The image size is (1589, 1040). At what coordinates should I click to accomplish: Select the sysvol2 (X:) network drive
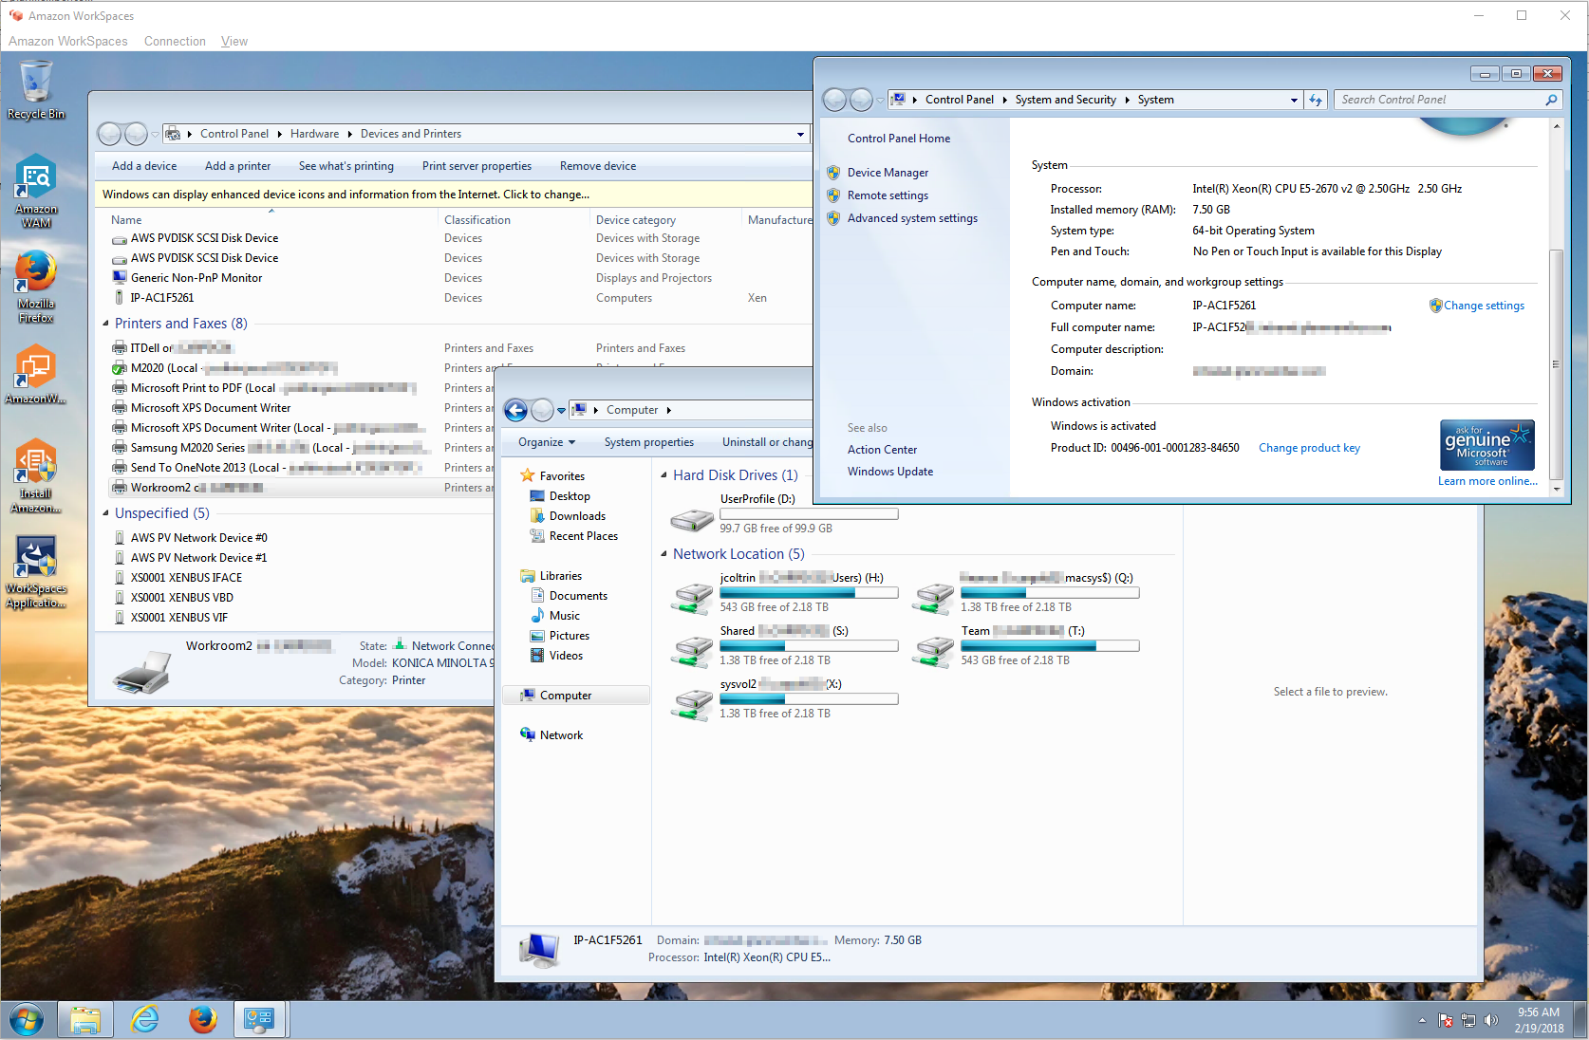(784, 699)
